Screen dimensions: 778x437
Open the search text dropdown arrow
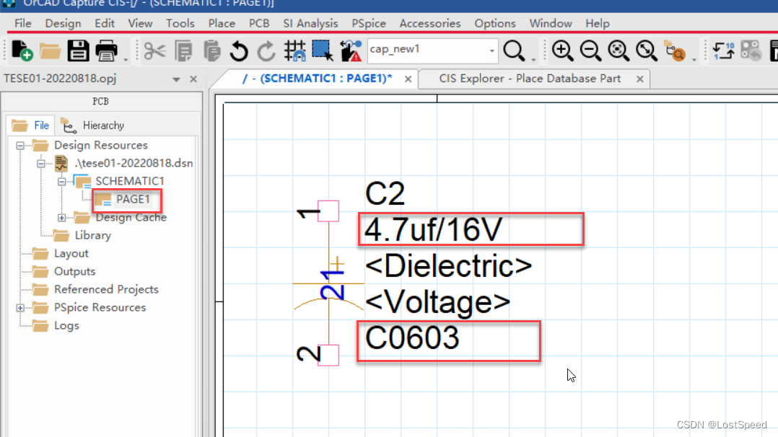coord(492,50)
